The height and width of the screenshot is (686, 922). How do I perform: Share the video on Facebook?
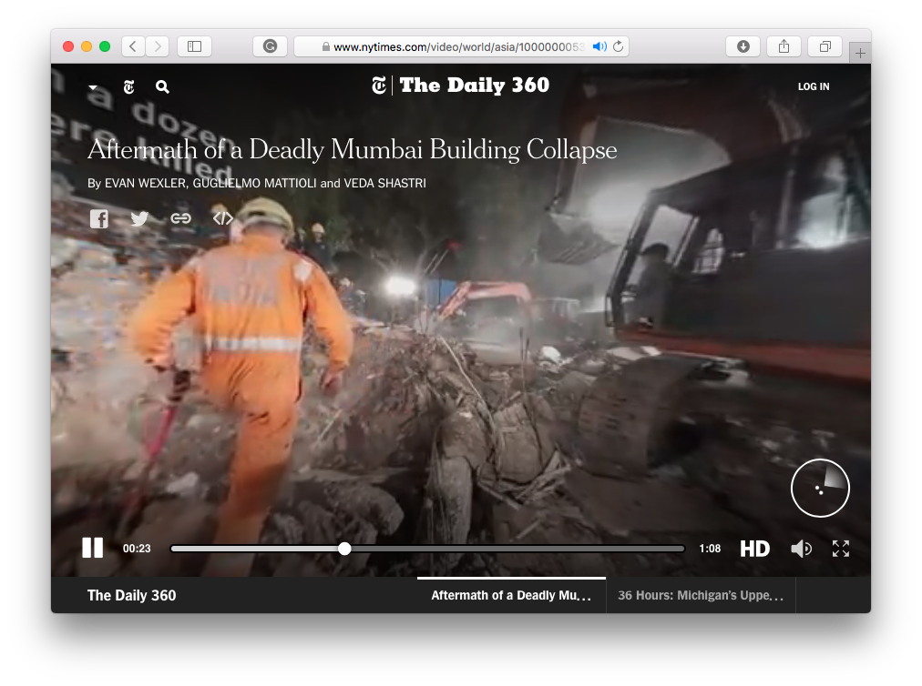(x=98, y=218)
